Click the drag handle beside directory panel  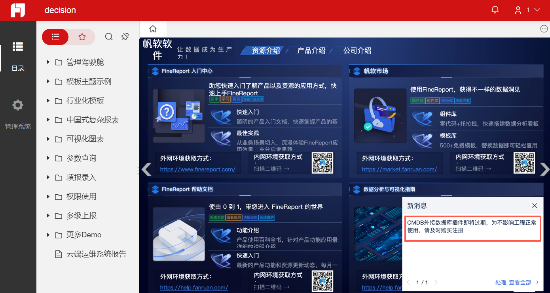coord(138,171)
